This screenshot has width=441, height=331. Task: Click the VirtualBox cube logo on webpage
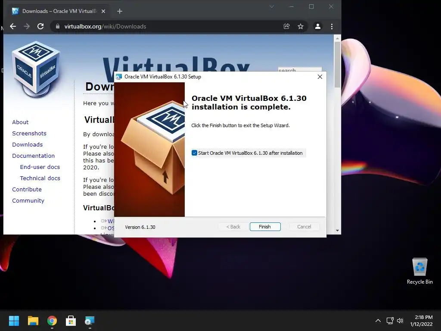point(36,69)
